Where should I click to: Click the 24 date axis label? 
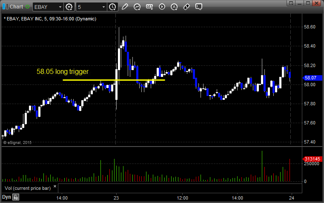291,198
